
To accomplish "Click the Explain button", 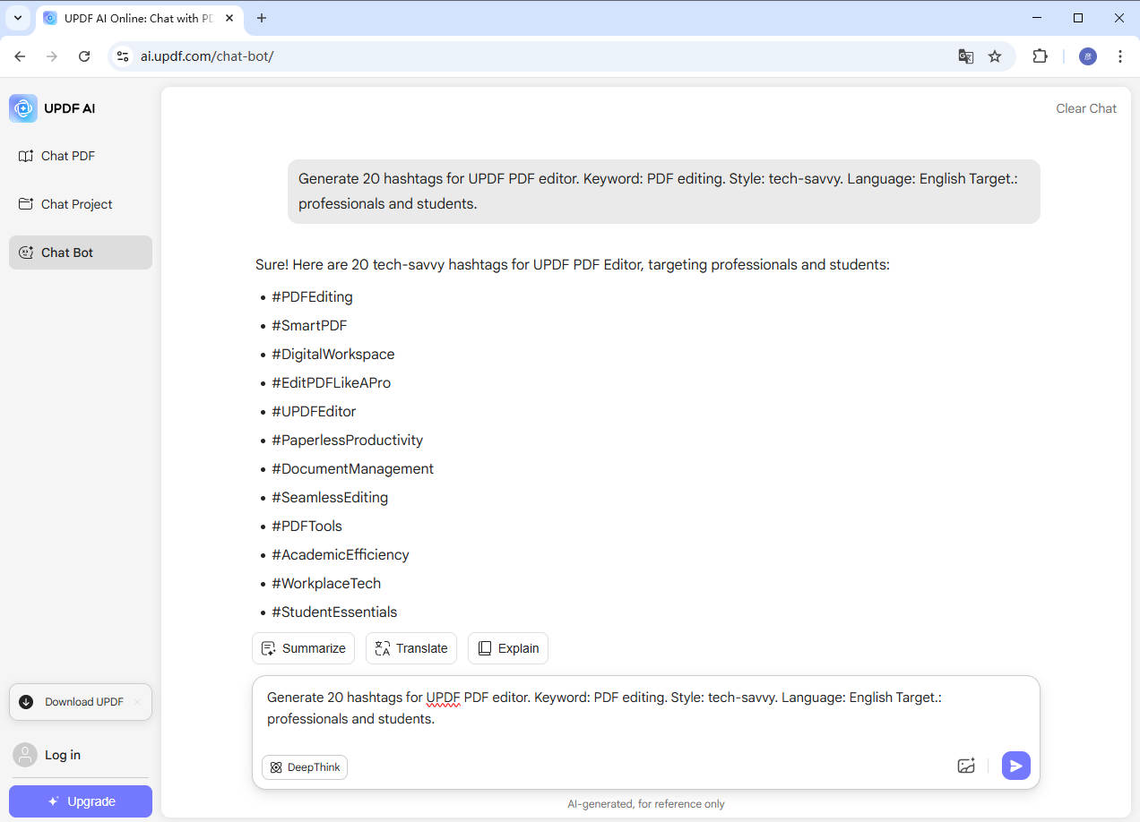I will pos(508,648).
